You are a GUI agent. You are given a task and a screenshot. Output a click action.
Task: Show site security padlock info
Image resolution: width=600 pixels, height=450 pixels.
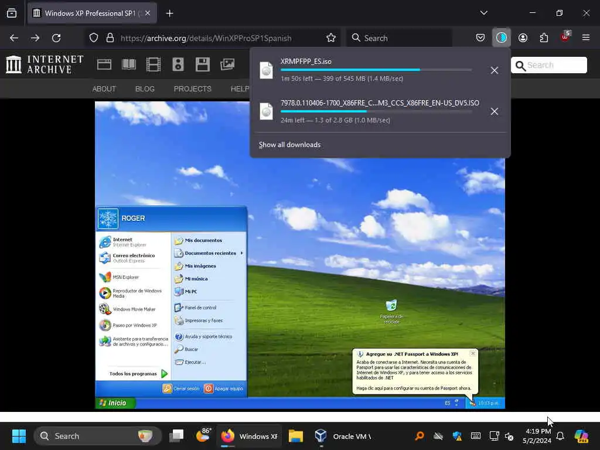coord(110,38)
